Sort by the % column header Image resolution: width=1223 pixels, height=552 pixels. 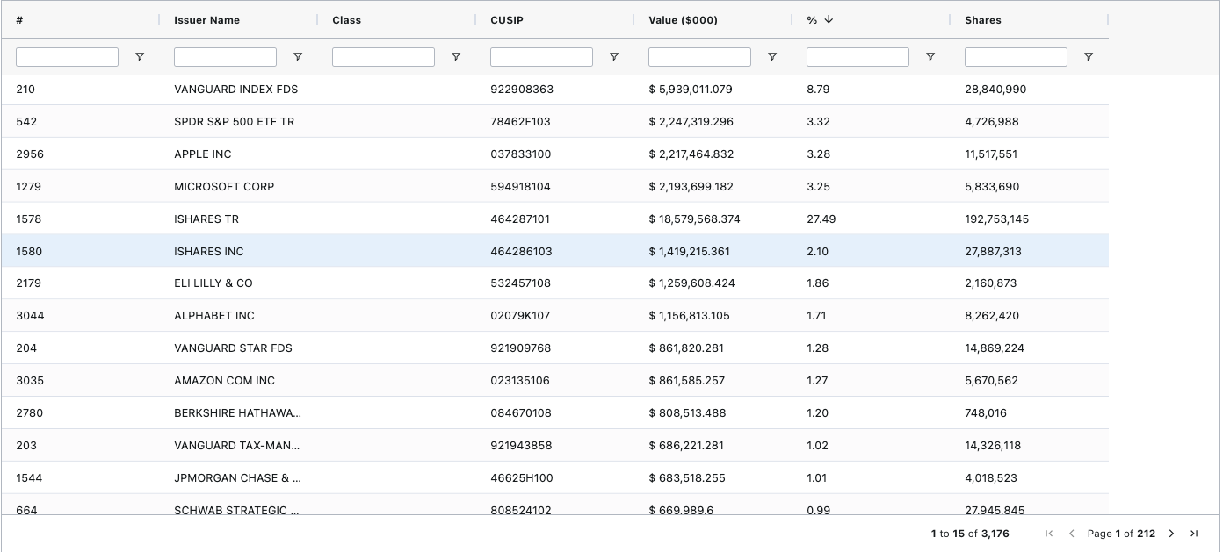click(812, 20)
